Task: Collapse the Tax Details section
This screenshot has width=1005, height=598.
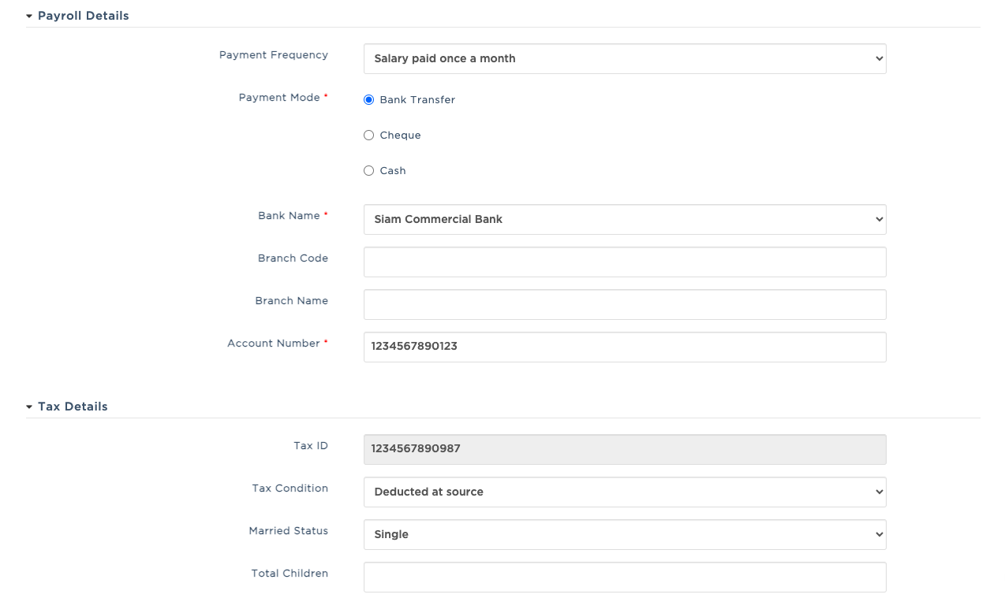Action: (x=67, y=407)
